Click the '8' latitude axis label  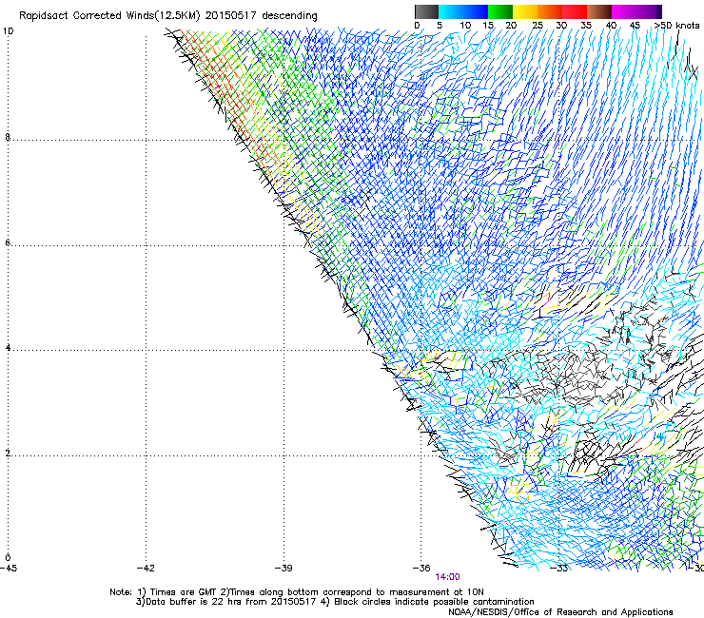point(8,137)
